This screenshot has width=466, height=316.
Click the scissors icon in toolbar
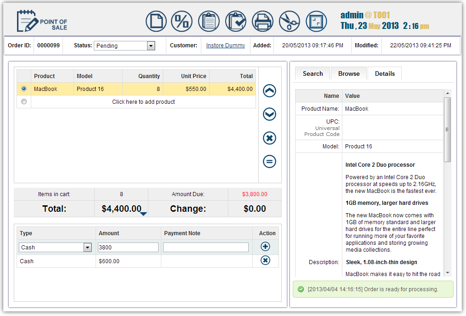click(290, 22)
